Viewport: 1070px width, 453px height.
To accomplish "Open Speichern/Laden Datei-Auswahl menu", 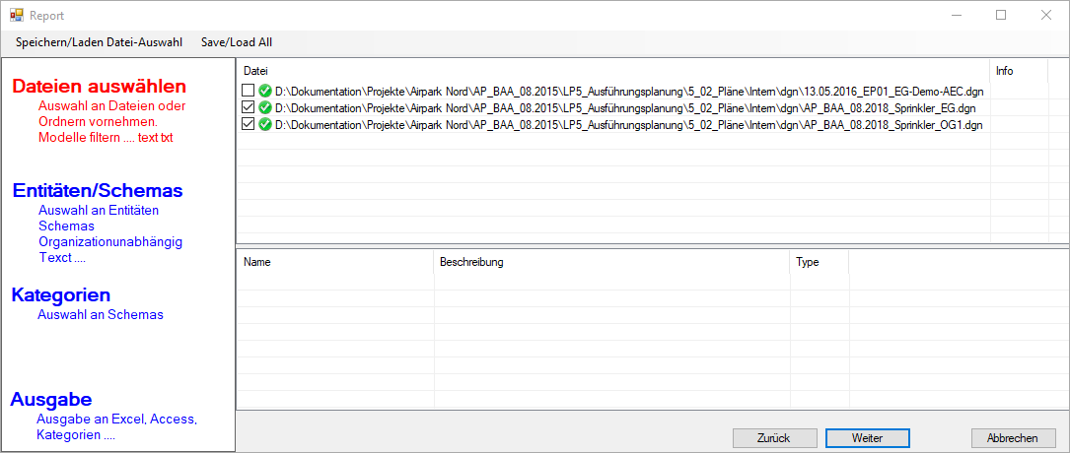I will click(x=99, y=42).
